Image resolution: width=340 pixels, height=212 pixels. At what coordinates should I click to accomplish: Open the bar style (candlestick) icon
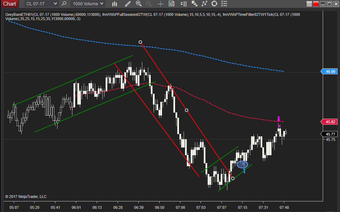tap(114, 4)
